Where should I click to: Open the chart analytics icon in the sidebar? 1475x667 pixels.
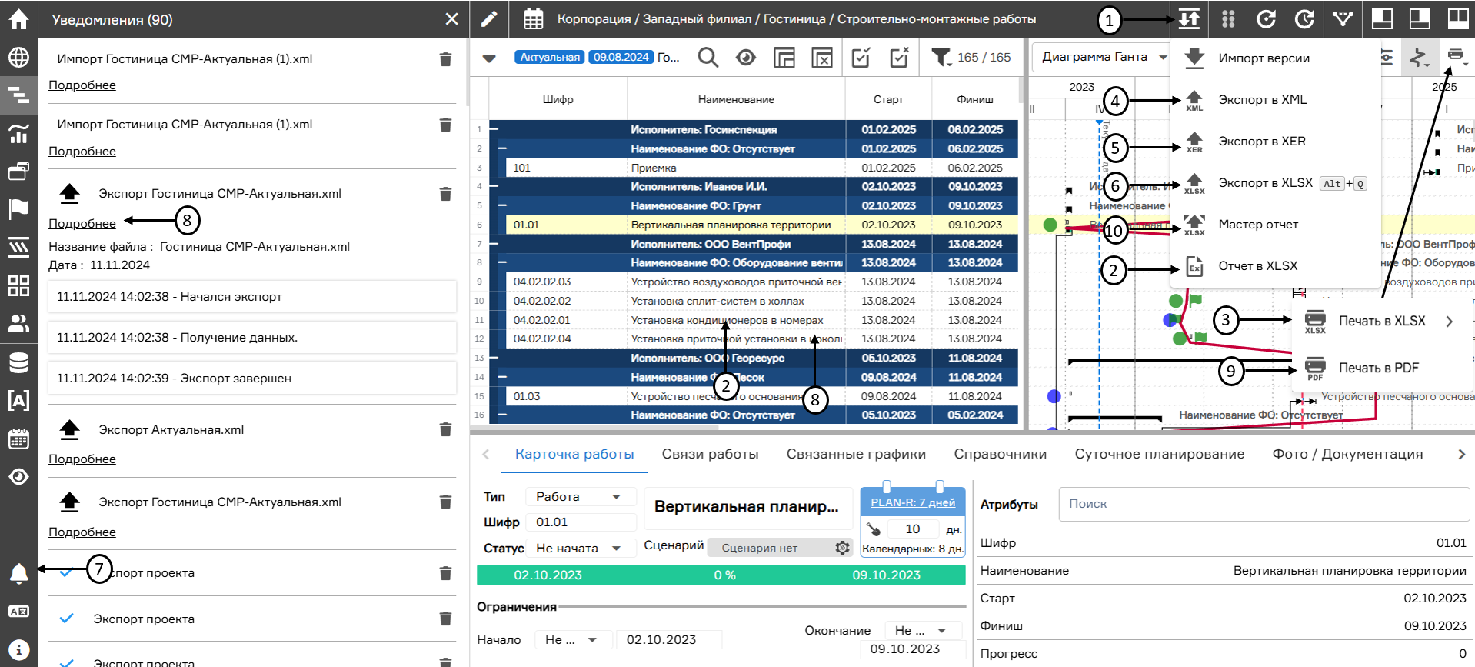pos(18,134)
